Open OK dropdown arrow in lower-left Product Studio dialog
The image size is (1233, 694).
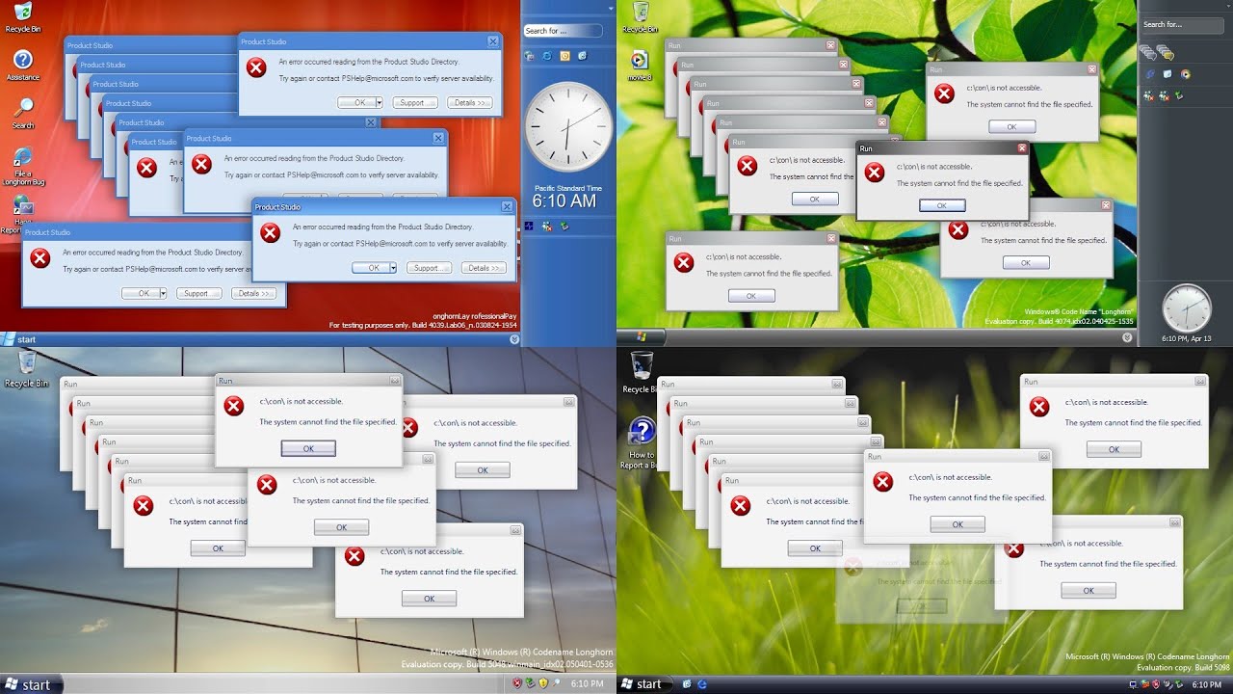(163, 293)
